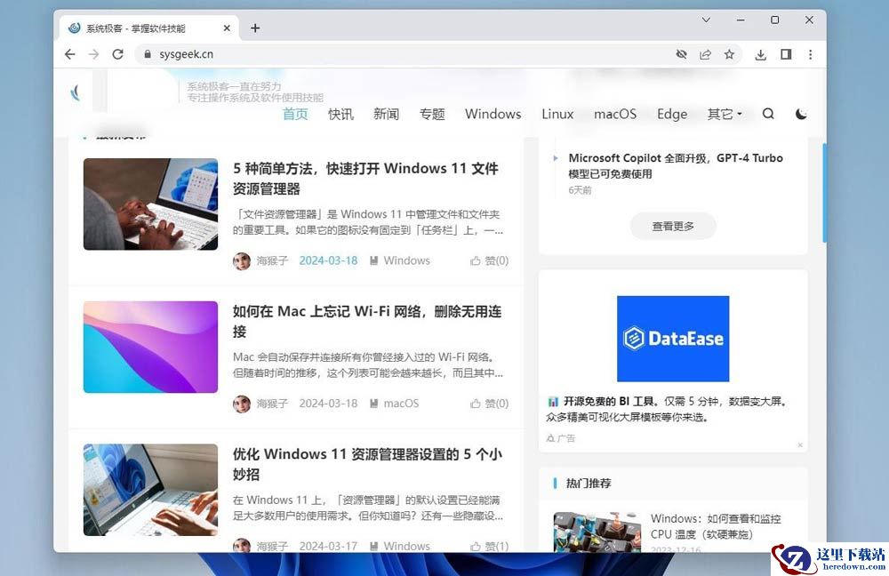Toggle the browser side panel icon
The width and height of the screenshot is (889, 576).
(x=786, y=54)
